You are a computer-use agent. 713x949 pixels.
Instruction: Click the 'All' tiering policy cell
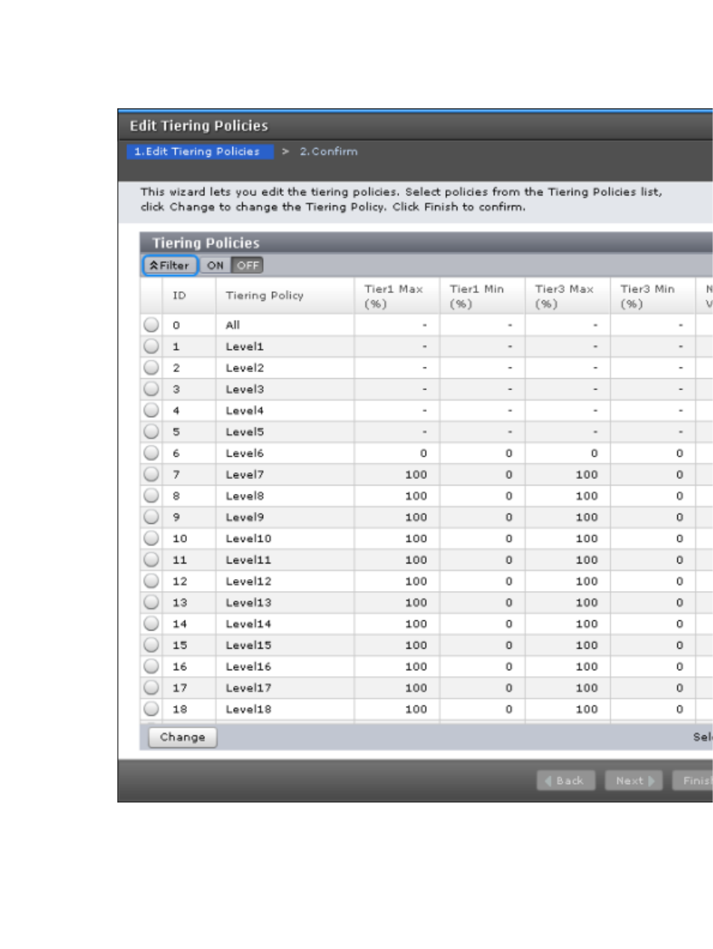(x=232, y=325)
